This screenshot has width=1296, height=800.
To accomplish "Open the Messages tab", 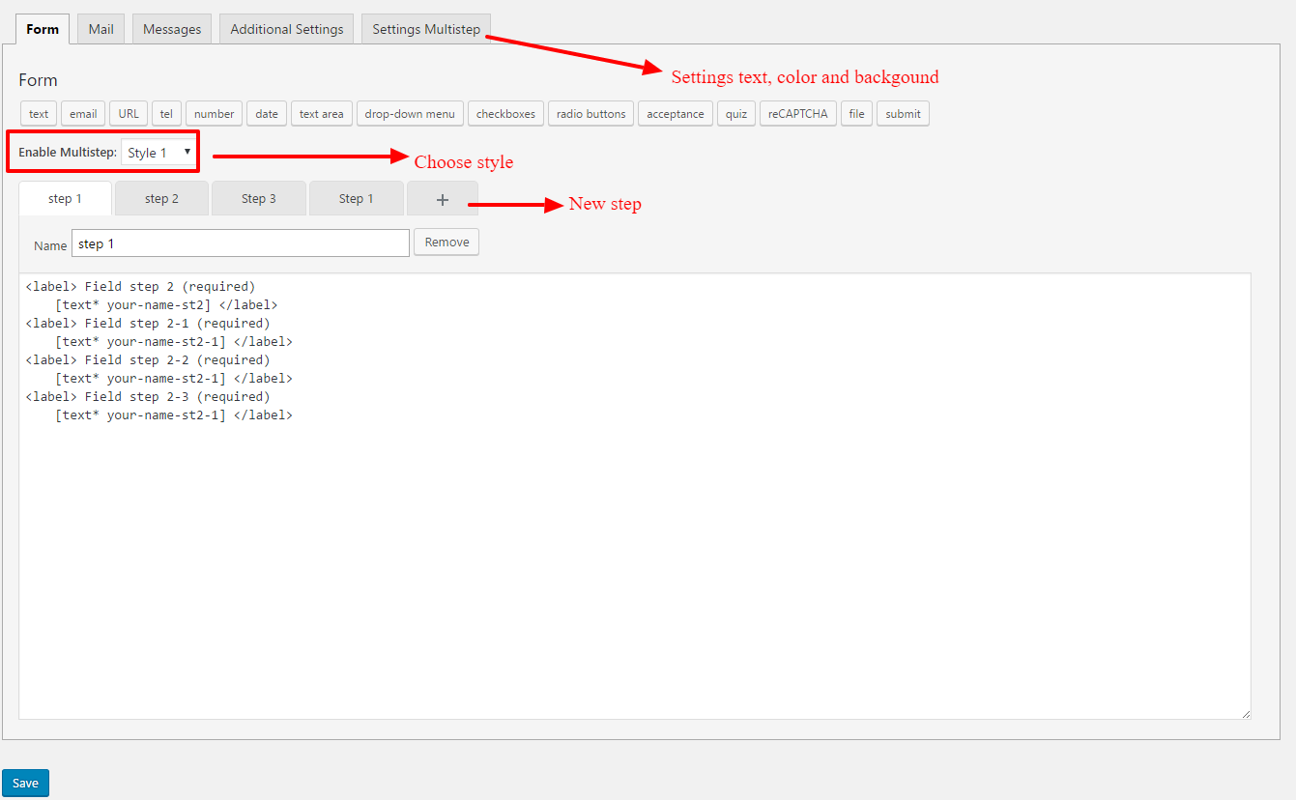I will (172, 29).
